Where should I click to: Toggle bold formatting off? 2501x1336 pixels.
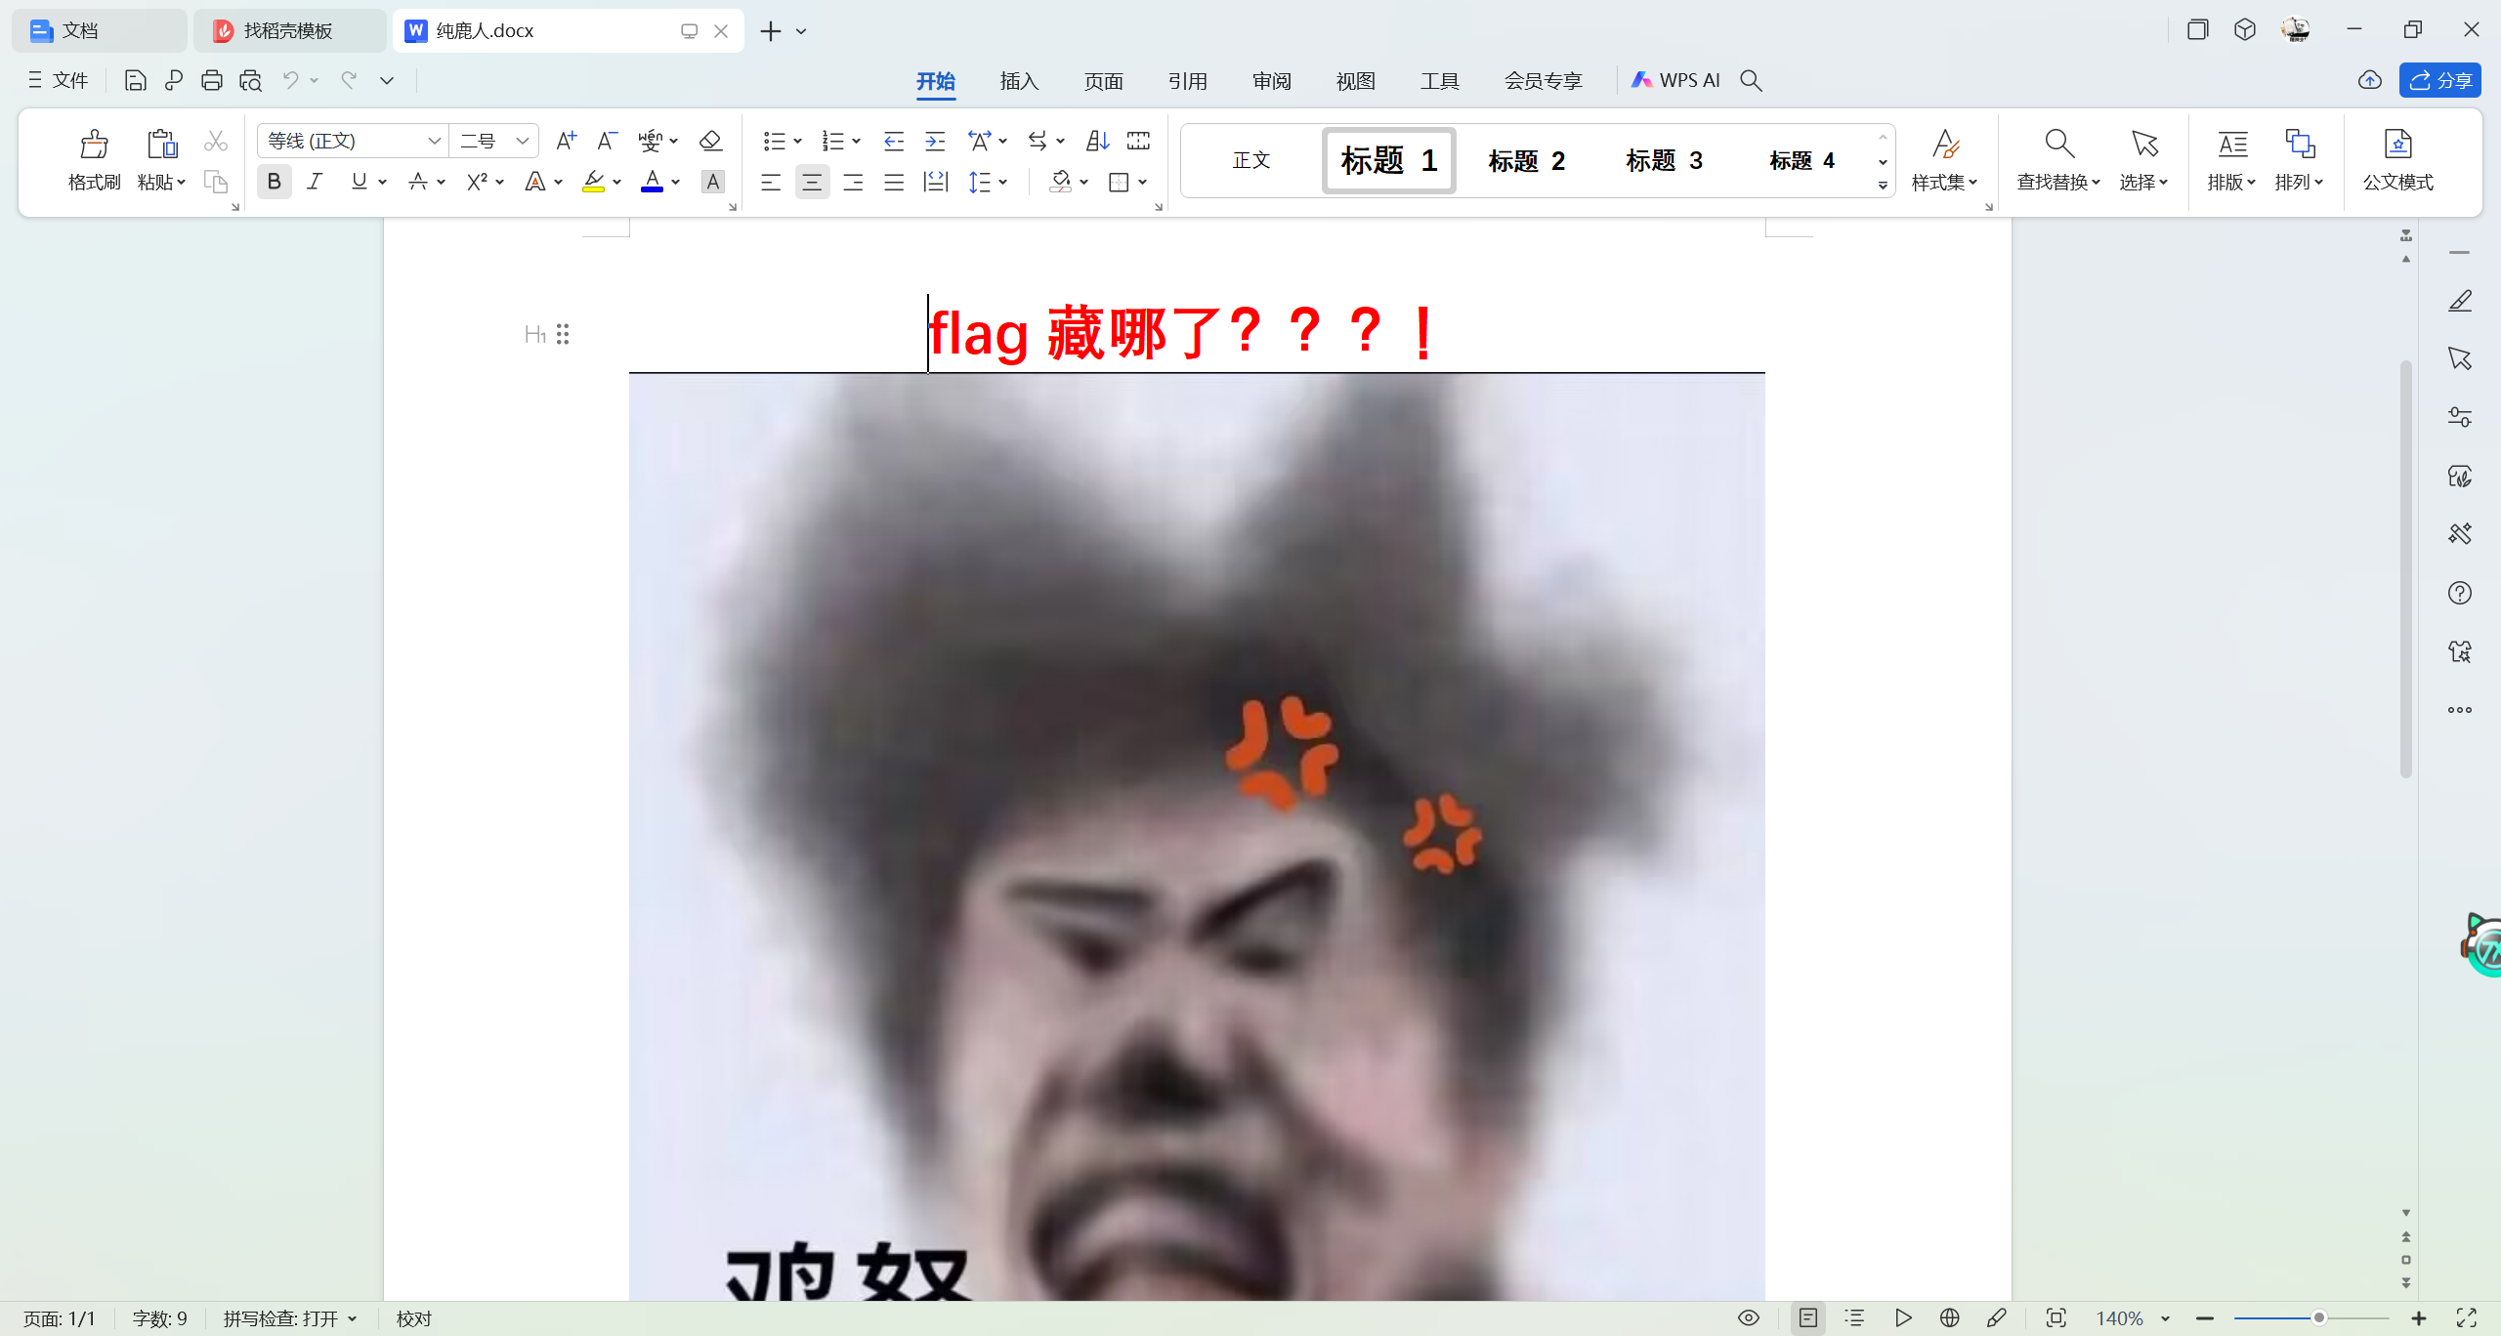click(x=275, y=182)
